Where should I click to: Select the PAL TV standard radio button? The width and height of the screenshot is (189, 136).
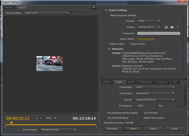pyautogui.click(x=156, y=106)
